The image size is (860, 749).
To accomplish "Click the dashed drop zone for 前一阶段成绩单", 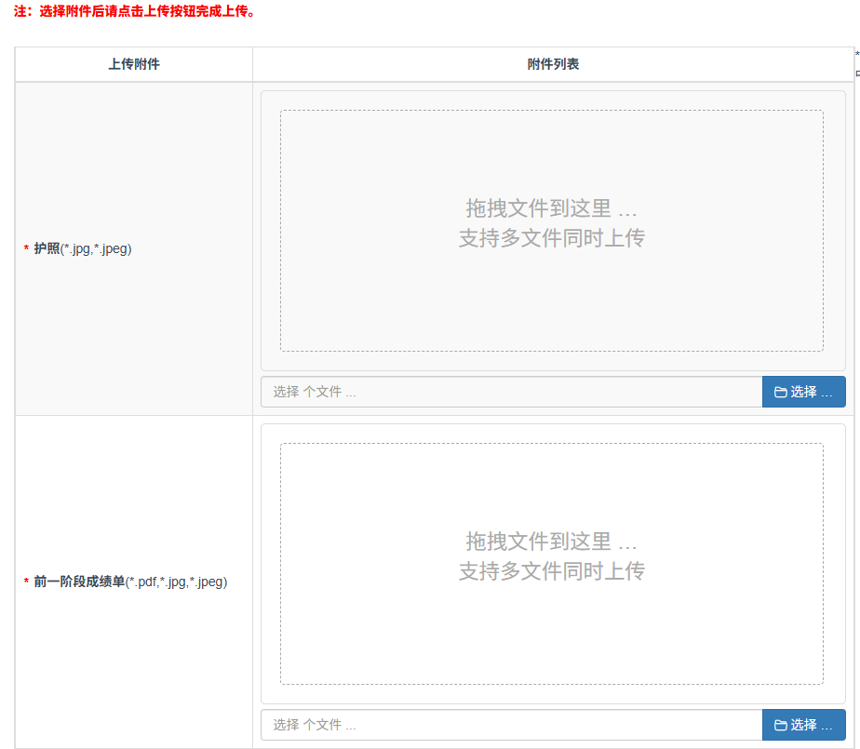I will point(551,633).
